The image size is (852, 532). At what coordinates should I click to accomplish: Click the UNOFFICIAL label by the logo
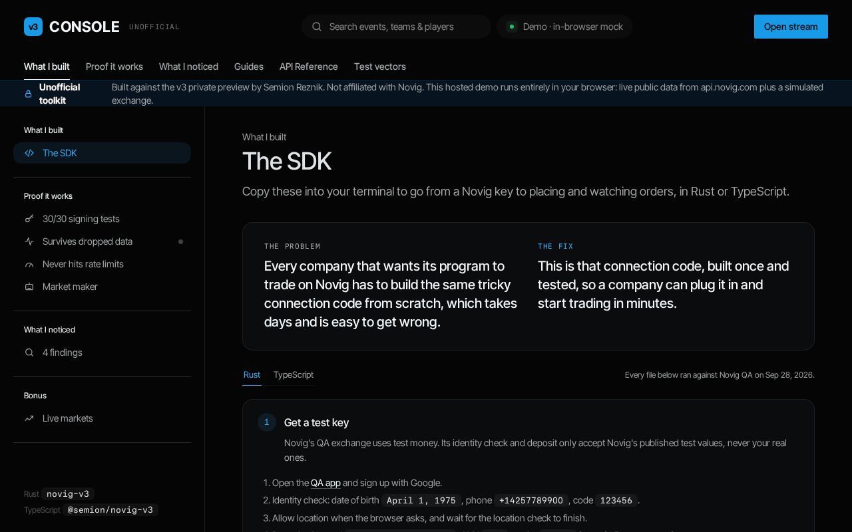[154, 27]
